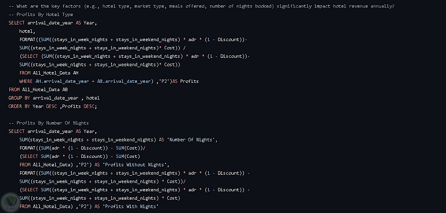Click the 'Profits By Number Of Nights' comment

tap(49, 123)
